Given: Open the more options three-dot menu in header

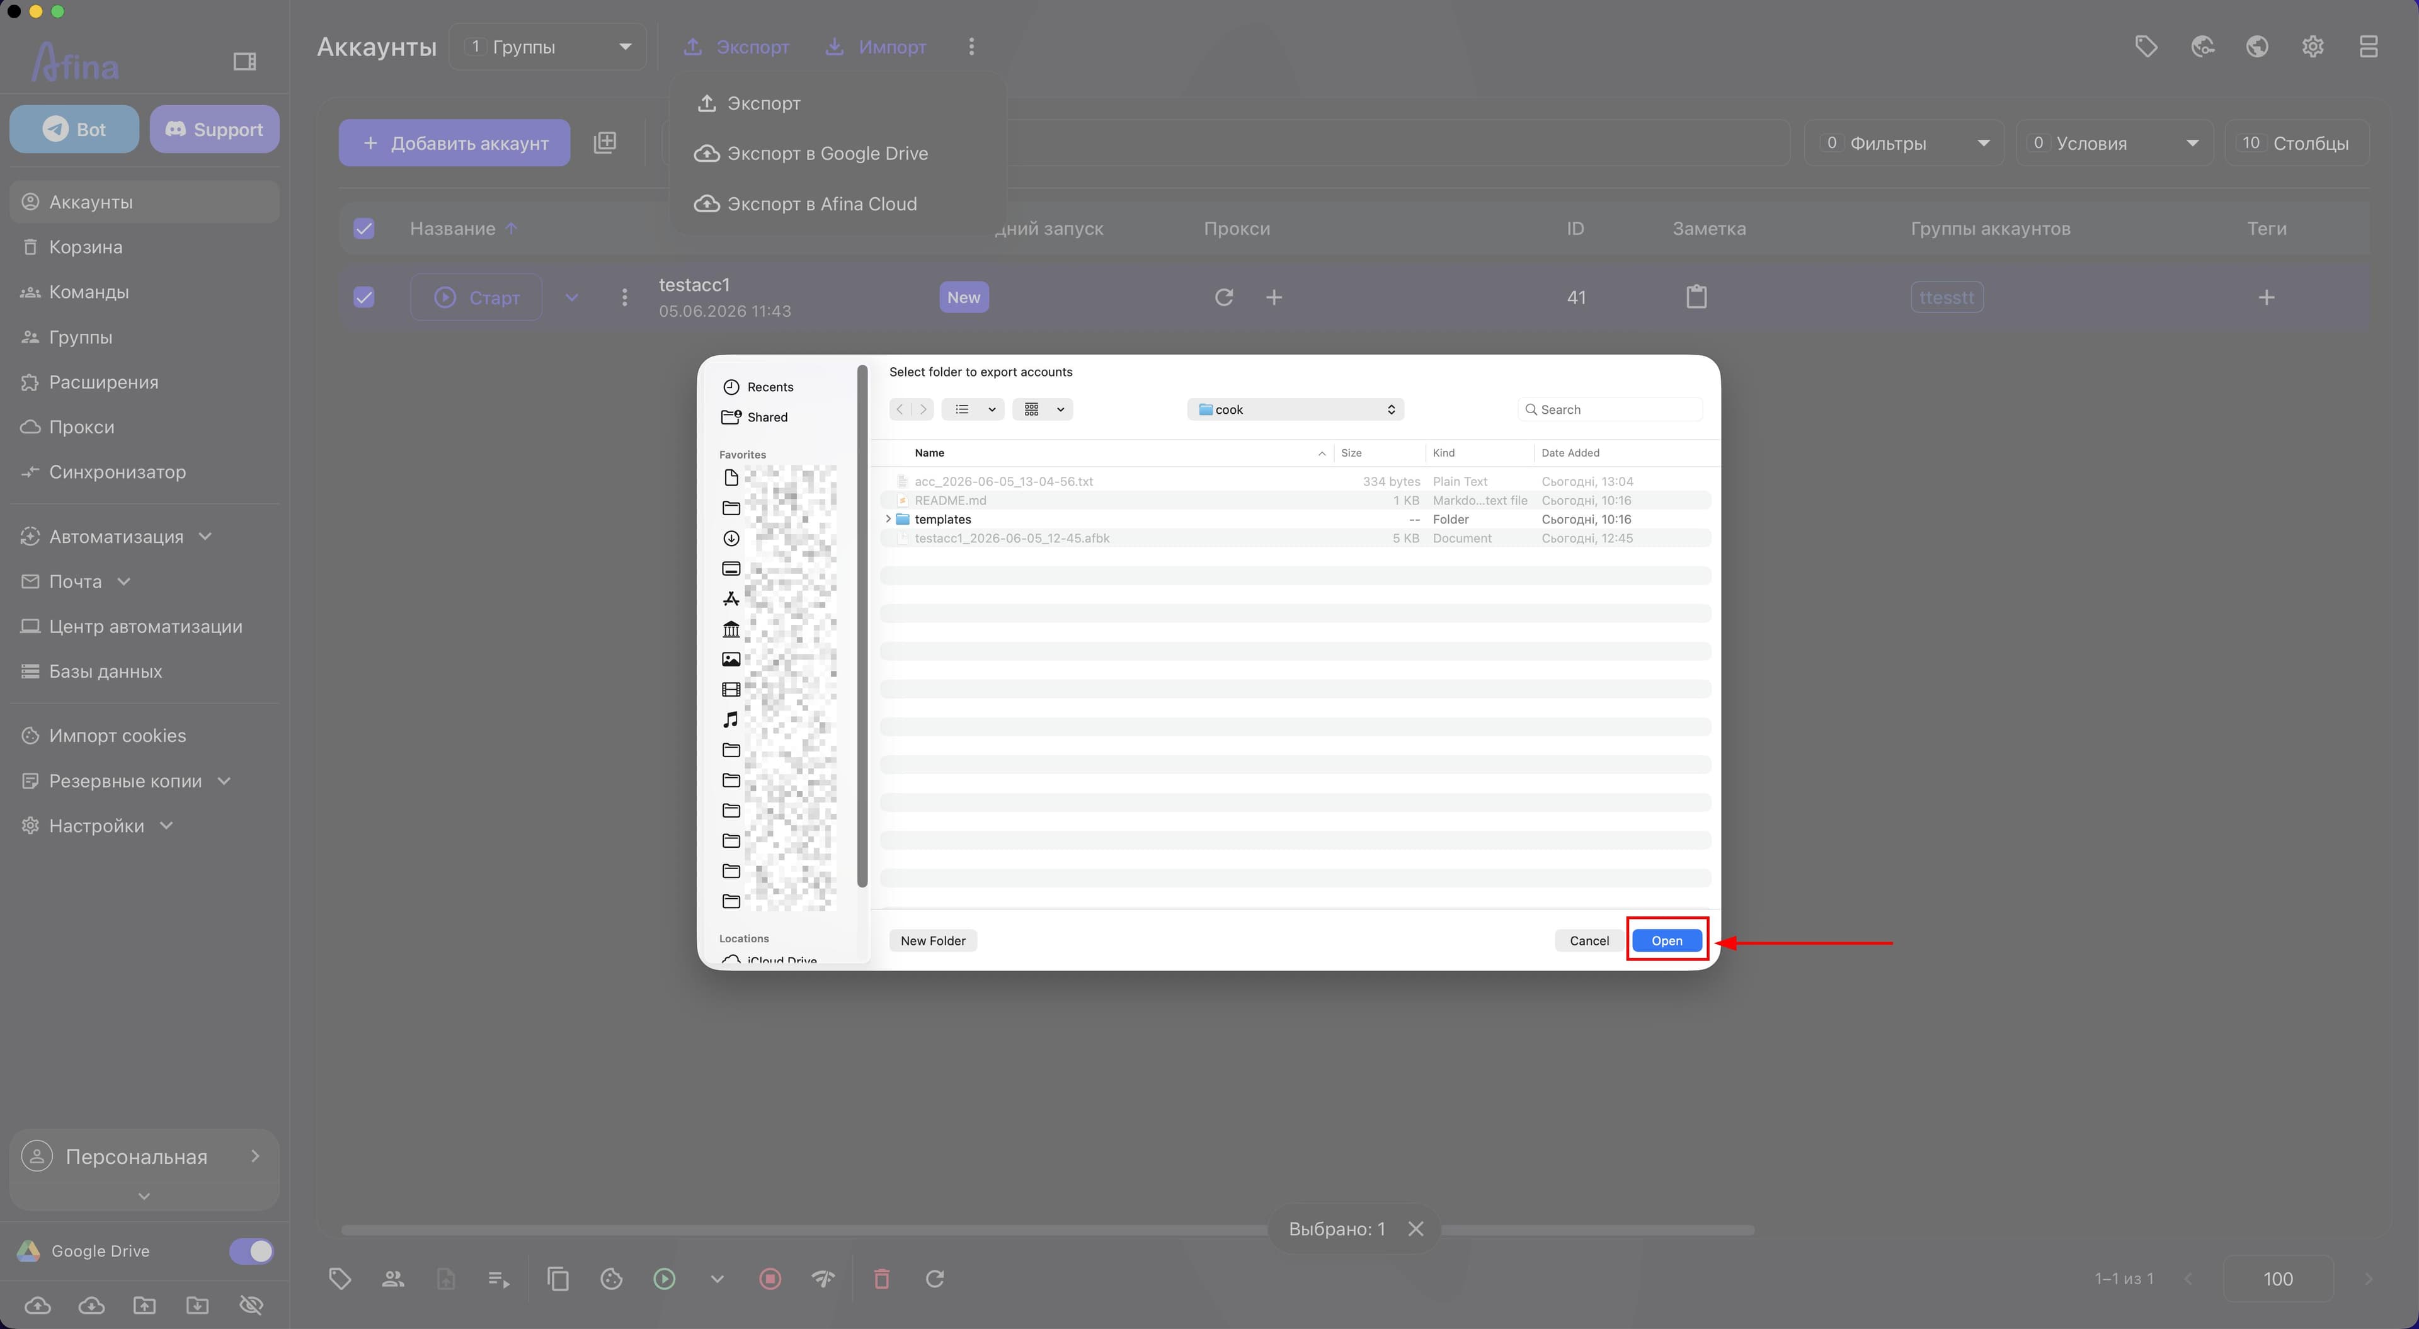Looking at the screenshot, I should click(971, 47).
